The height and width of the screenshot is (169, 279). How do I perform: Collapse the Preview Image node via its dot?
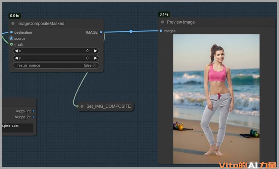point(162,22)
